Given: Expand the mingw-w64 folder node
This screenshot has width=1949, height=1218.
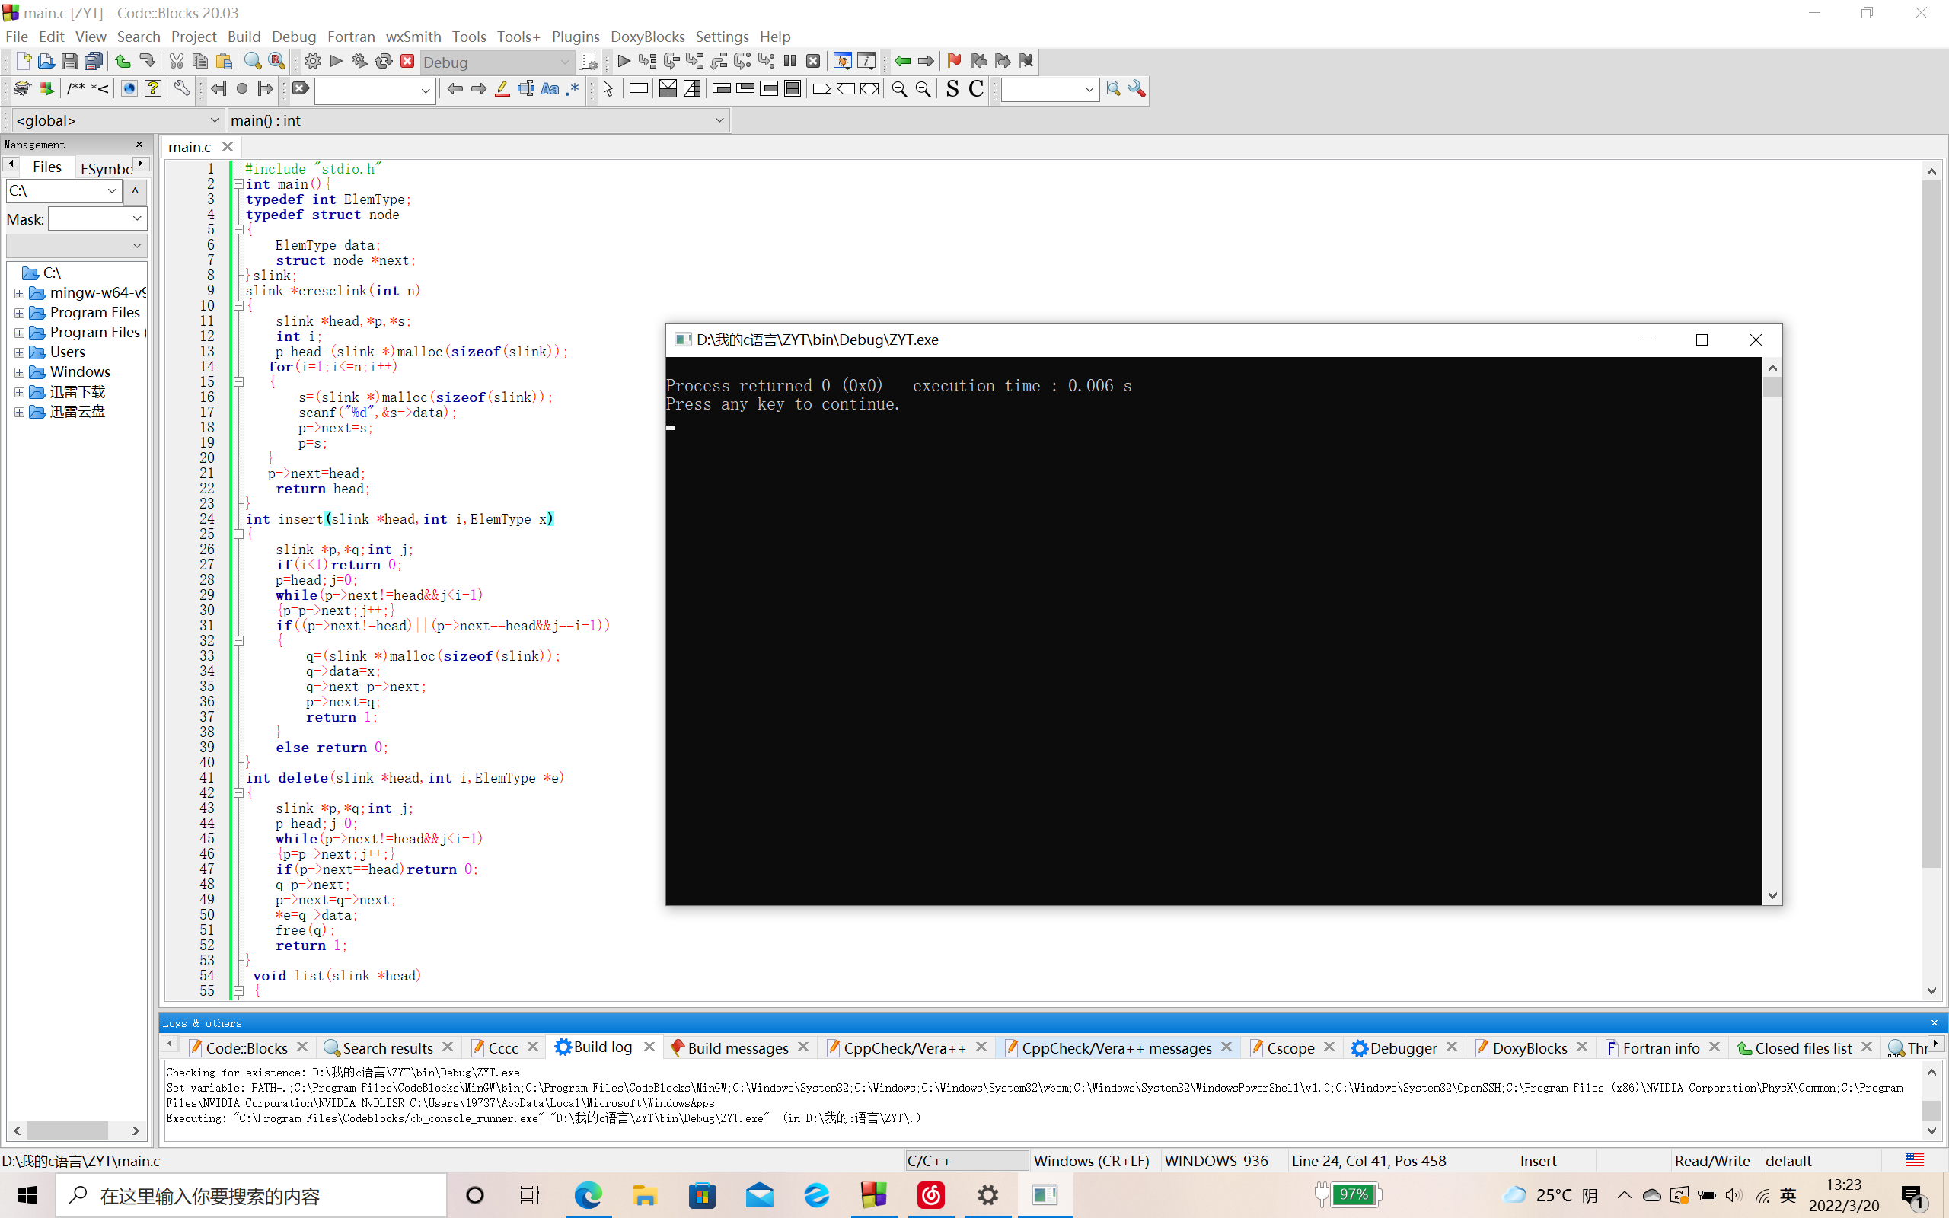Looking at the screenshot, I should 19,292.
